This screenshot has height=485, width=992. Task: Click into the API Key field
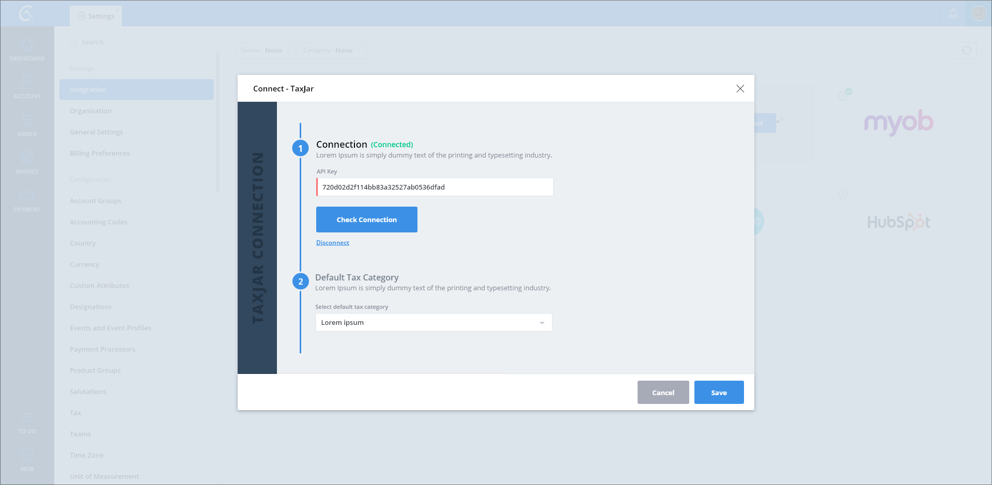tap(435, 187)
